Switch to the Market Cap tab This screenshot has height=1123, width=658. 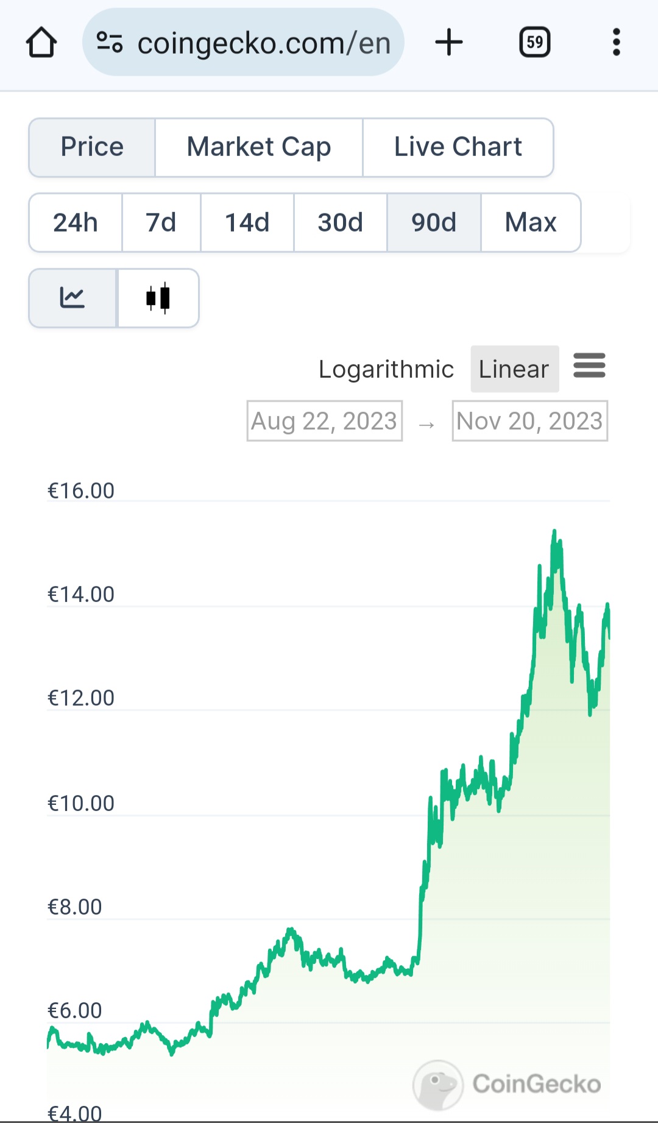259,147
